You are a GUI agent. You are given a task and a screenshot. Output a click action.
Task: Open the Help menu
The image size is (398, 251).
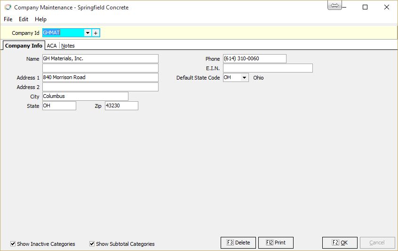pyautogui.click(x=41, y=19)
